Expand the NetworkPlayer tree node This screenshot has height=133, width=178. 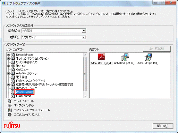click(8, 55)
